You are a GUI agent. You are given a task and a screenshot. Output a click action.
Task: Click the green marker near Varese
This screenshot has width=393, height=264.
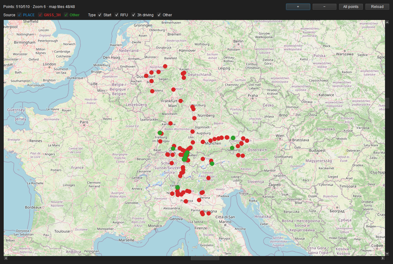177,188
